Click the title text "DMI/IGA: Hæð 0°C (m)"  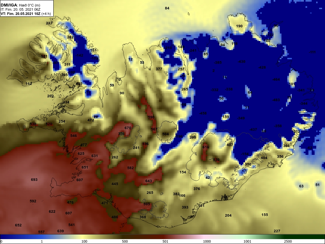[20, 5]
